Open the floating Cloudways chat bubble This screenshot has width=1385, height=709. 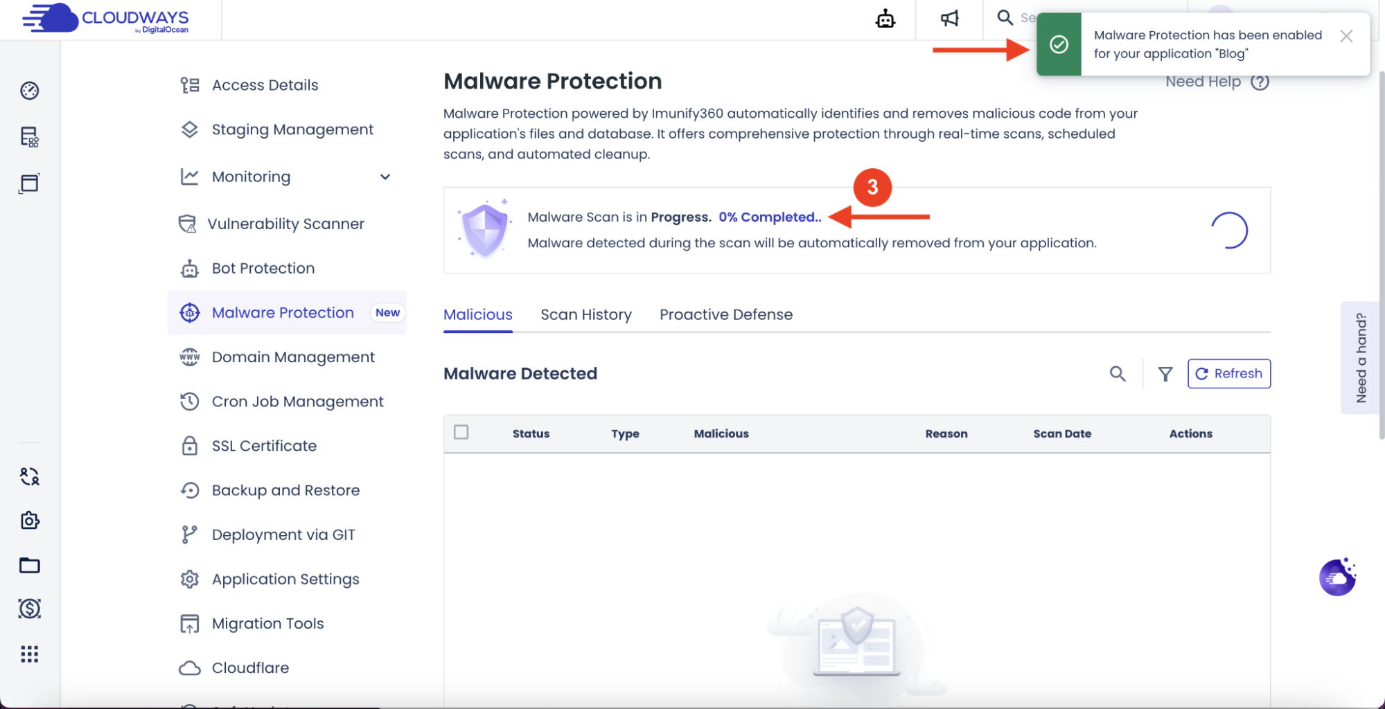pos(1337,577)
